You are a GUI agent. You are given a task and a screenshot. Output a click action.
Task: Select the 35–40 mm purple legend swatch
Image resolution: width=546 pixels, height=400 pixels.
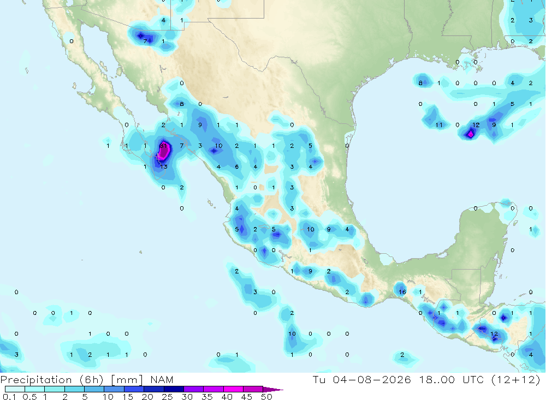[x=213, y=389]
